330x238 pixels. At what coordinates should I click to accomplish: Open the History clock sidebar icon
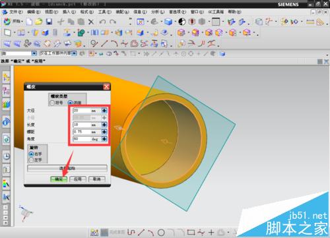coord(6,156)
